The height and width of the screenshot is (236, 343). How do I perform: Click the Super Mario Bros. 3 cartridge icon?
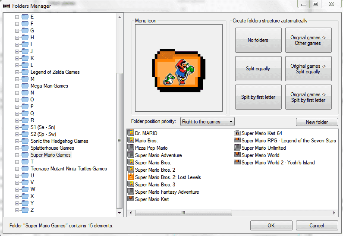pos(131,184)
